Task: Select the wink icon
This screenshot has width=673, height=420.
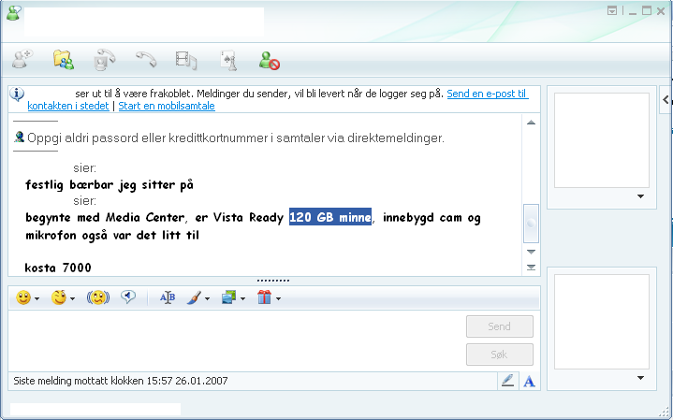Action: click(59, 297)
